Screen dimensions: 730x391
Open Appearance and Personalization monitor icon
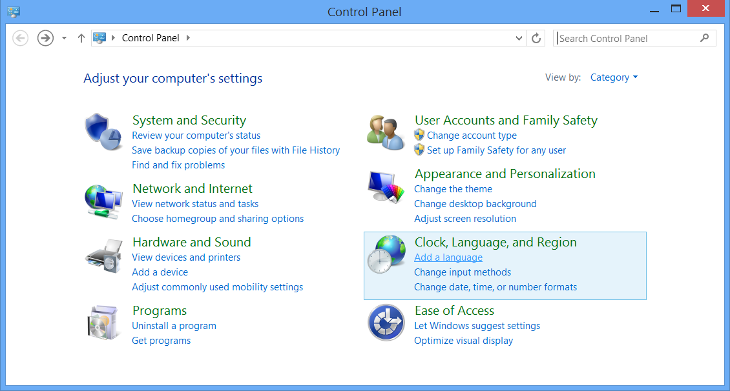tap(386, 187)
